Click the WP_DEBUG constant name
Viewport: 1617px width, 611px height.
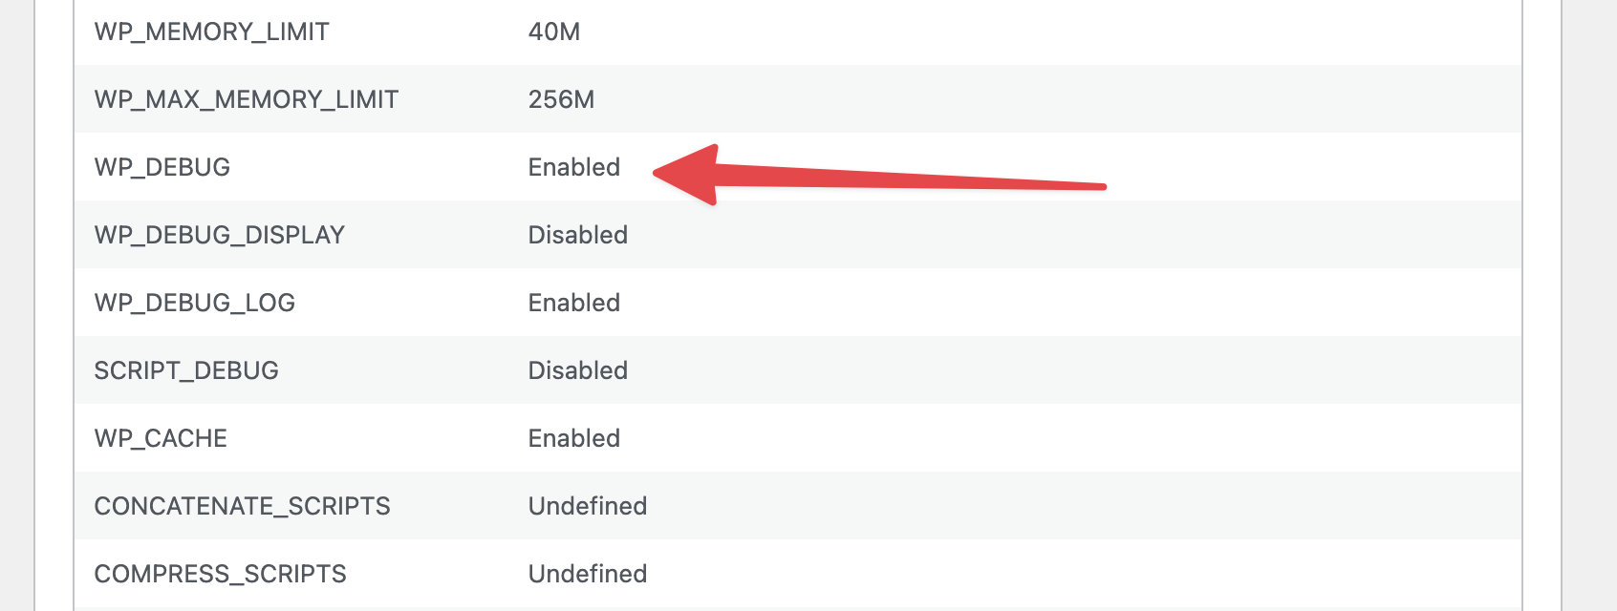pyautogui.click(x=162, y=168)
